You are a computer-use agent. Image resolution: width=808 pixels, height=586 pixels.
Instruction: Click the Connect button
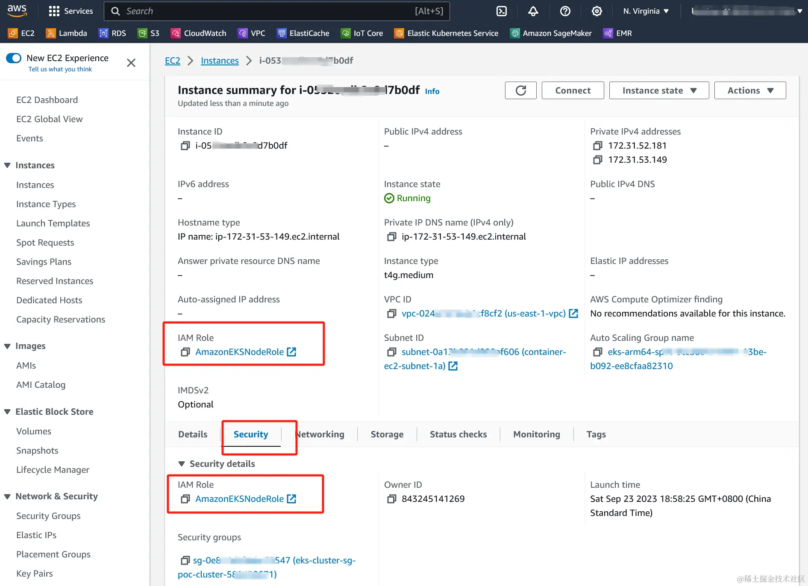(x=573, y=91)
